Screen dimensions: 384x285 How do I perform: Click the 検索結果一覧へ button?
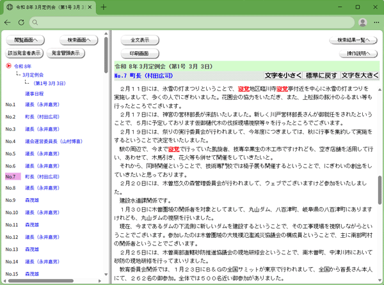click(353, 40)
